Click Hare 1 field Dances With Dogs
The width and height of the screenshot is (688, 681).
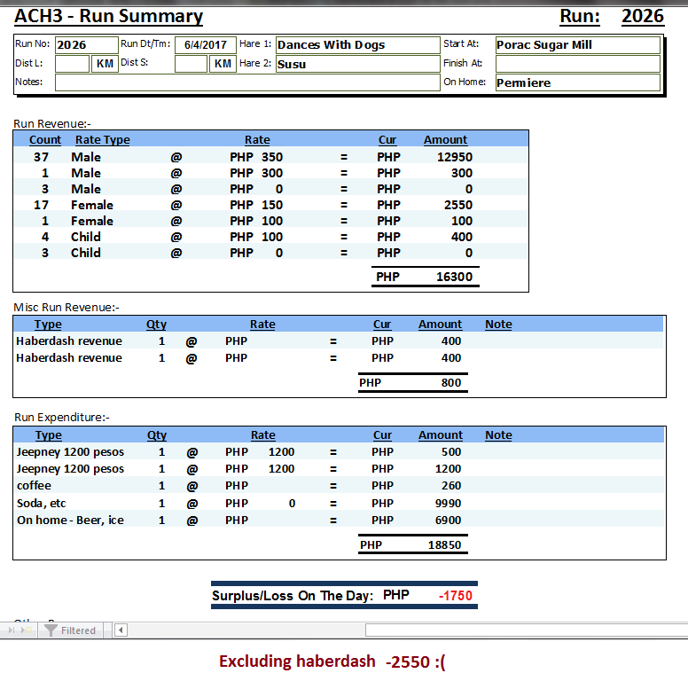356,45
